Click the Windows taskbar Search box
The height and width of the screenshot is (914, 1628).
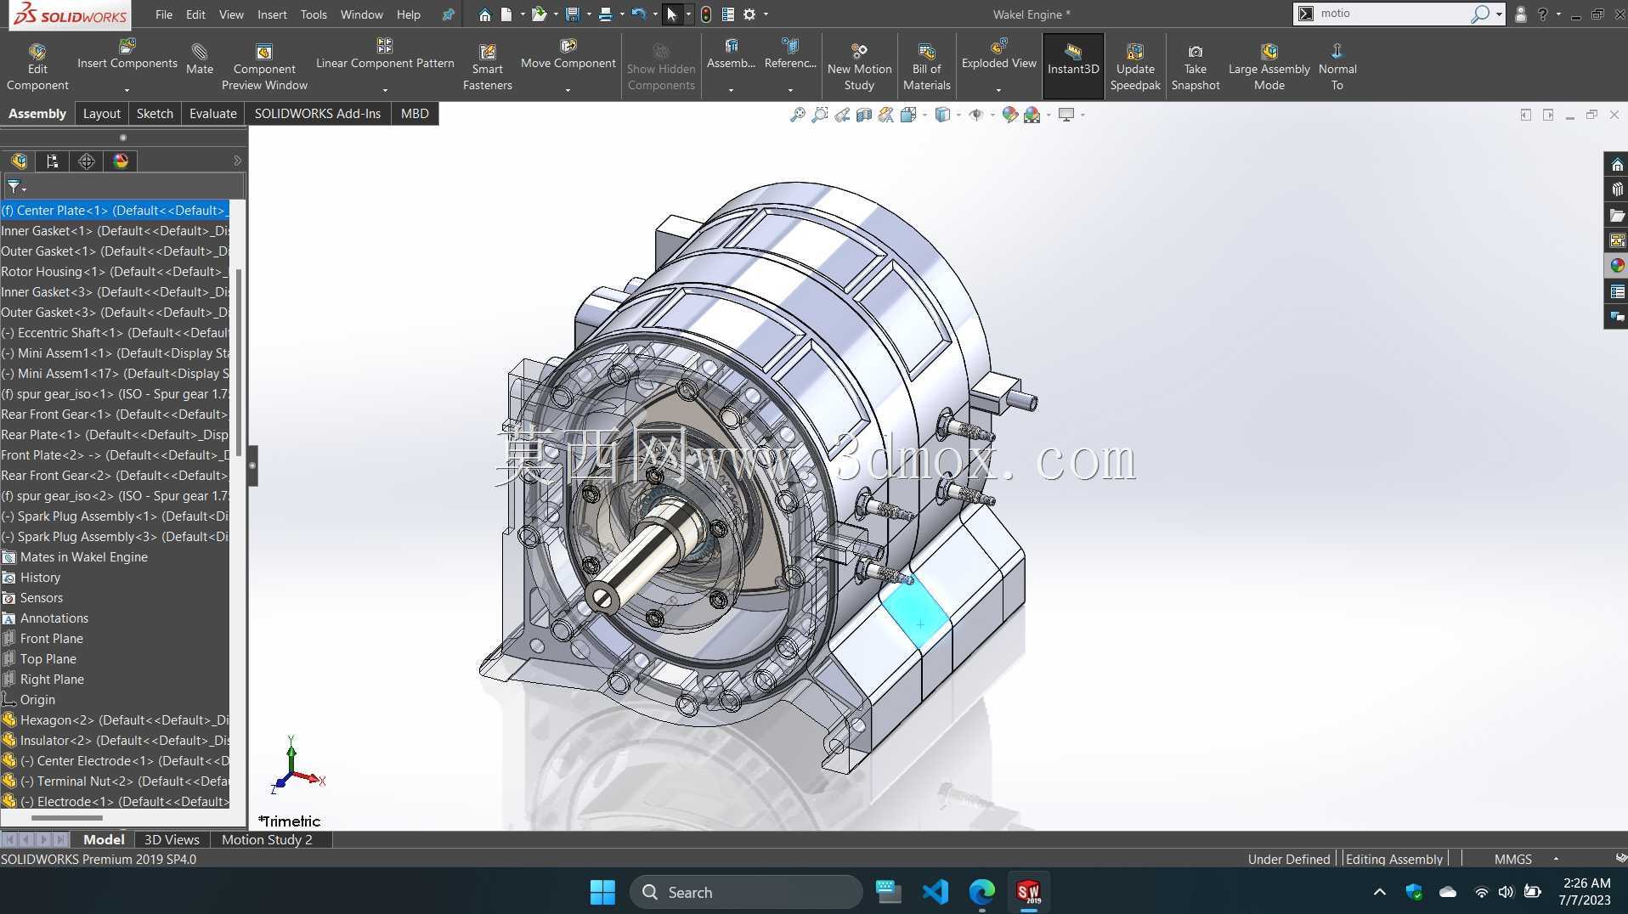point(746,892)
